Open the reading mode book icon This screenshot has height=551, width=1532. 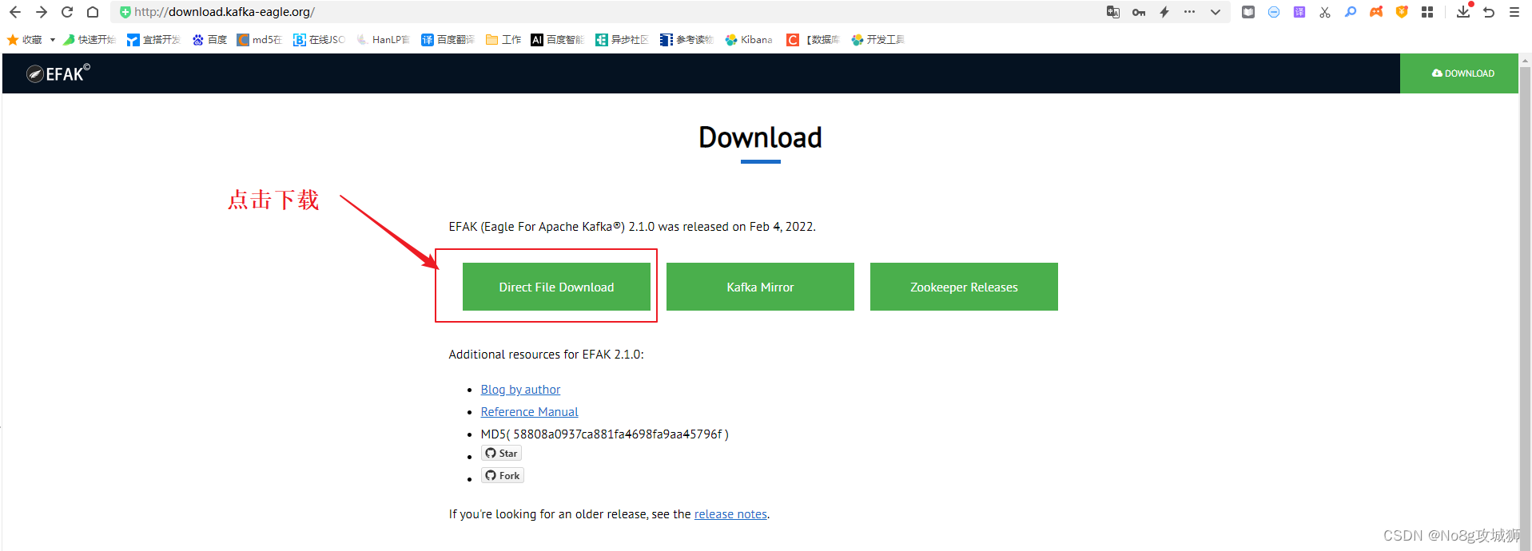click(x=1248, y=12)
